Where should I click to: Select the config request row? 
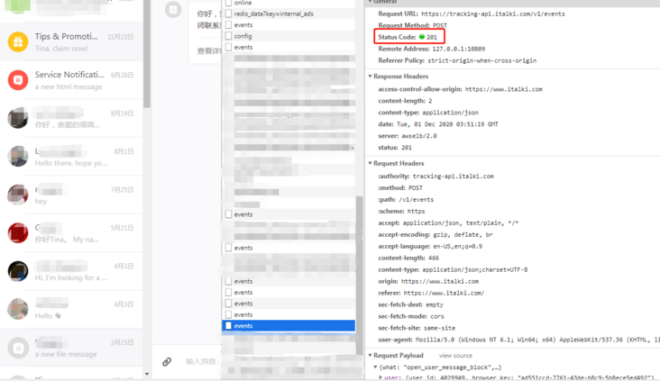click(243, 36)
